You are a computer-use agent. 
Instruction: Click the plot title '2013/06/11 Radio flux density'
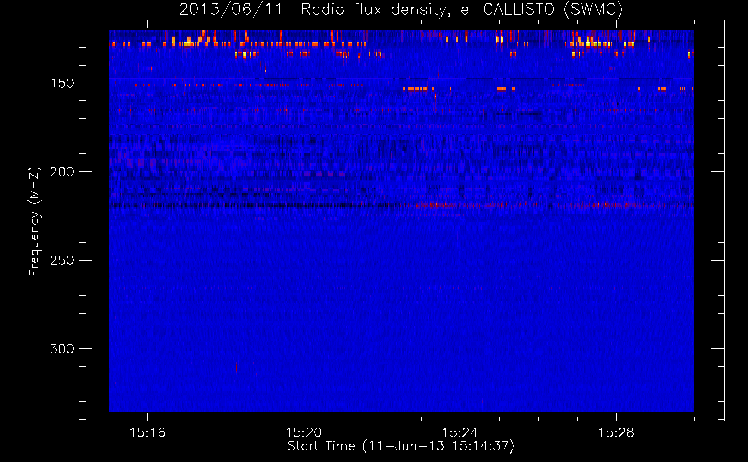pyautogui.click(x=401, y=9)
